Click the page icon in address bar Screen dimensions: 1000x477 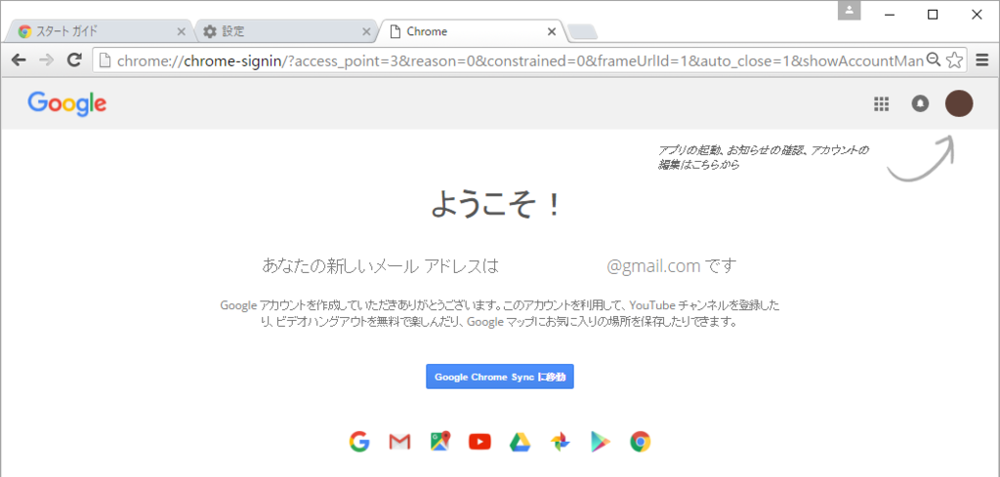click(105, 60)
